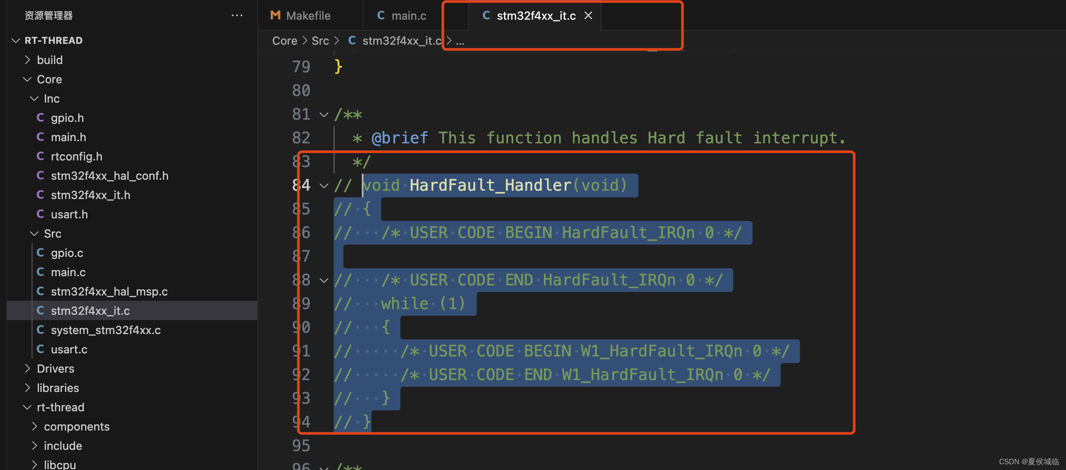
Task: Click the C file icon beside gpio.h
Action: click(x=40, y=117)
